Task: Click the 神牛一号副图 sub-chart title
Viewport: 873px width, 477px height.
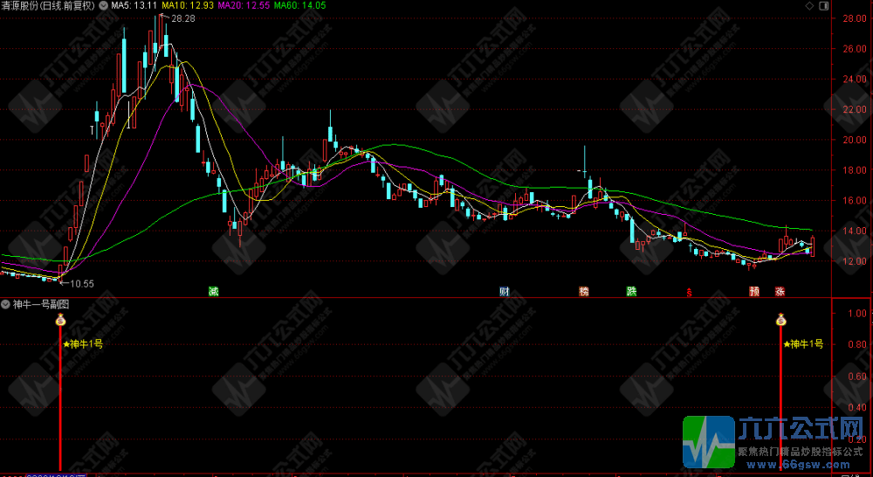Action: pos(41,305)
